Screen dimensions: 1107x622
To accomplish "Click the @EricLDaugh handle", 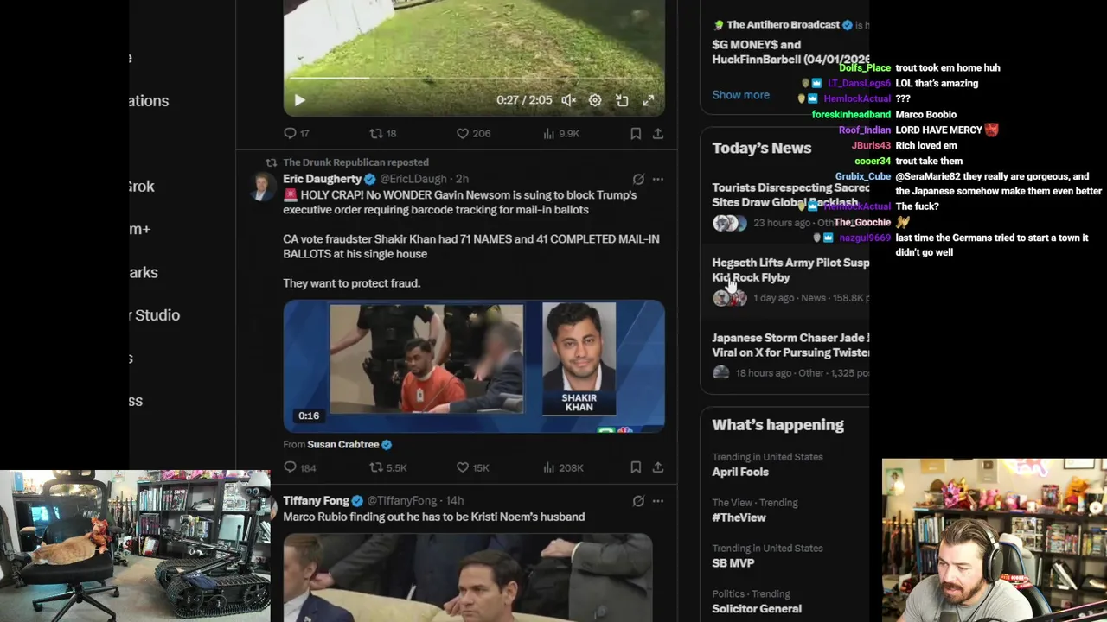I will coord(413,179).
